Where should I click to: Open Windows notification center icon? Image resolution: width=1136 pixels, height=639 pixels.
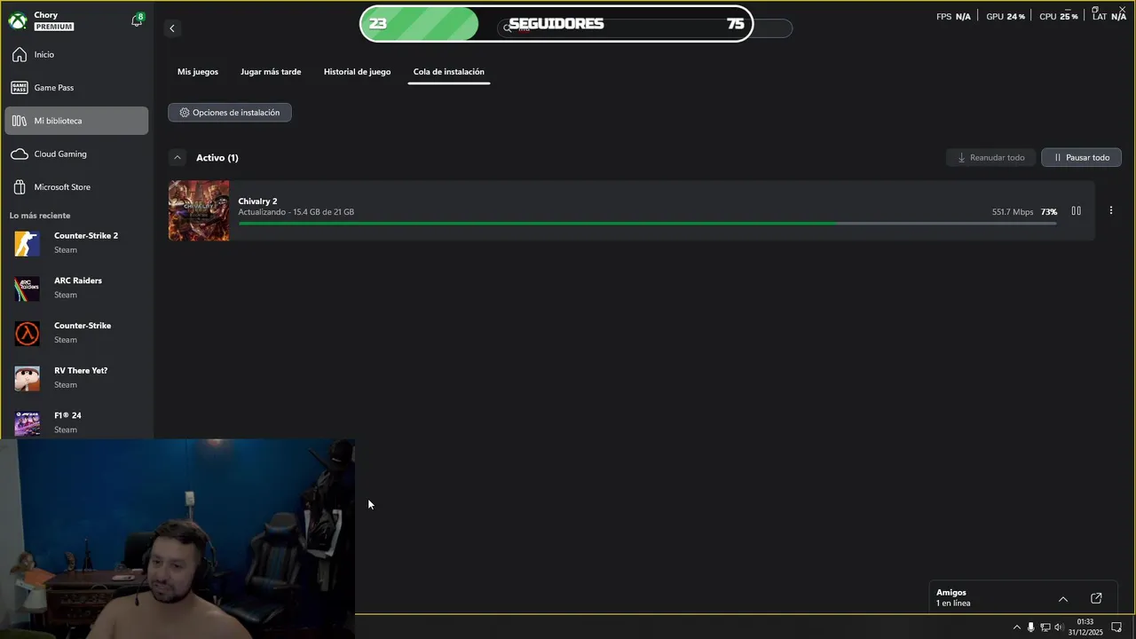coord(1116,627)
